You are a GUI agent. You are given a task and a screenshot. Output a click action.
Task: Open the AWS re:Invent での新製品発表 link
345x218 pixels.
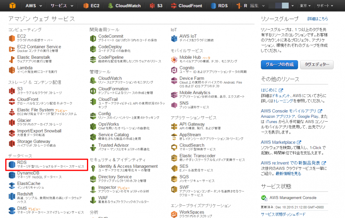293,163
